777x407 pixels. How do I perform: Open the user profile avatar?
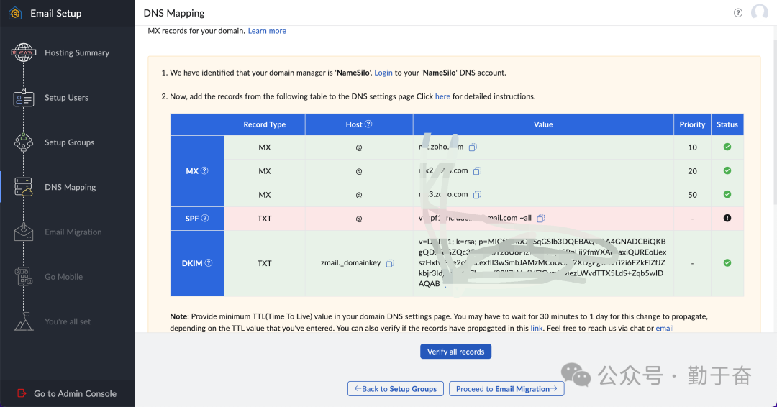(759, 13)
